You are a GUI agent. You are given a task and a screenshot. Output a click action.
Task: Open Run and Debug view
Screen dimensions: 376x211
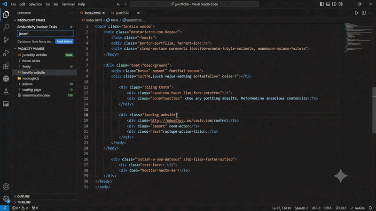tap(6, 53)
